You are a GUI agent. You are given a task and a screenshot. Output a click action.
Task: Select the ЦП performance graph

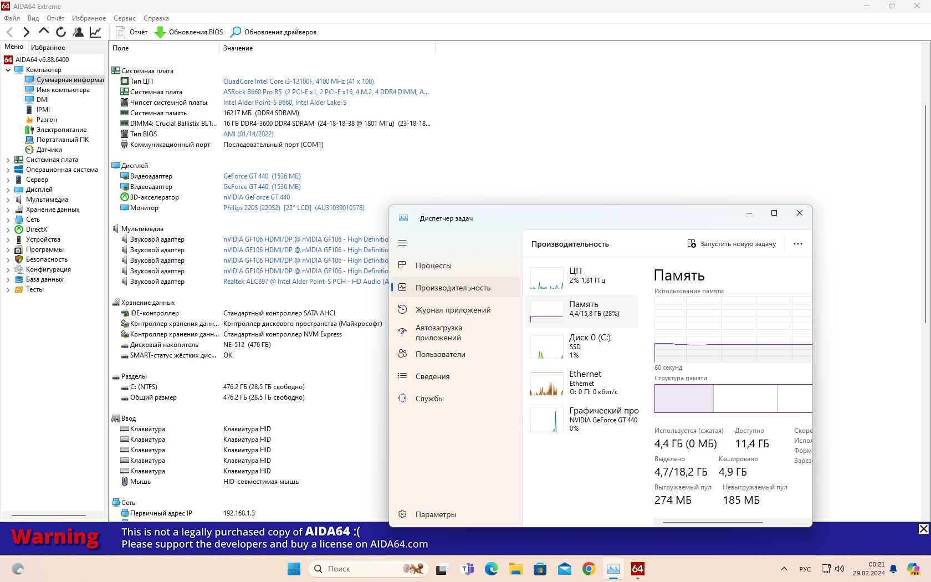coord(581,278)
